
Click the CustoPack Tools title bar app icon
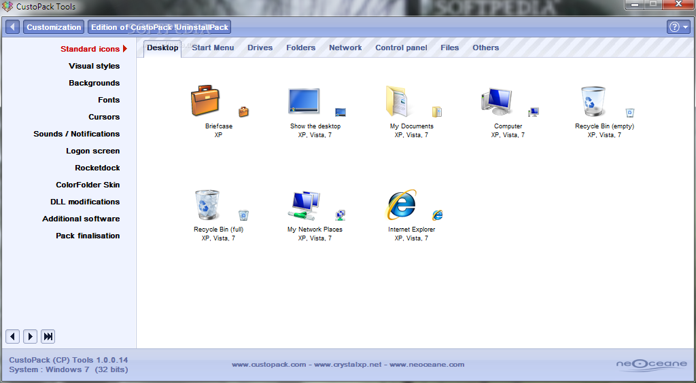click(7, 7)
